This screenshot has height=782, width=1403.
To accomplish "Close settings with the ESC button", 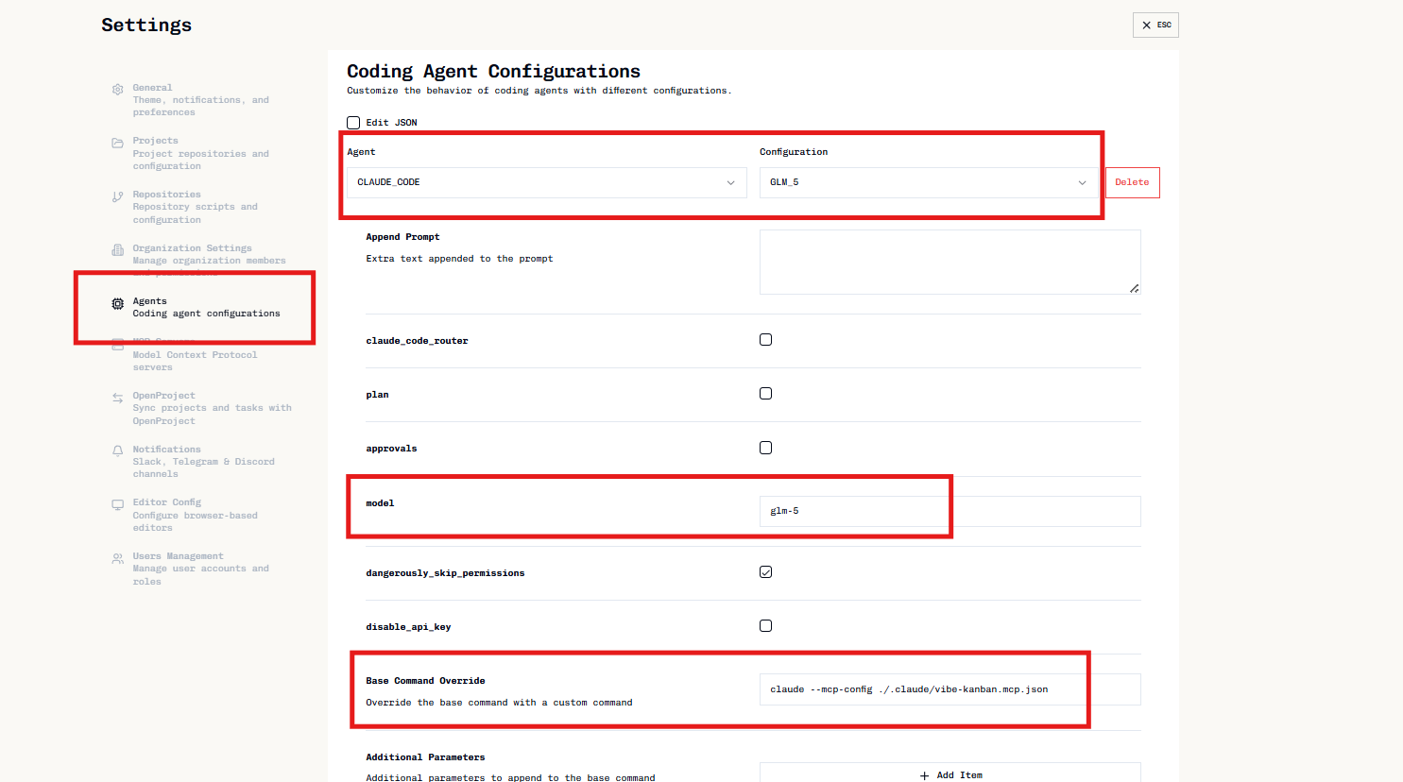I will pyautogui.click(x=1155, y=25).
